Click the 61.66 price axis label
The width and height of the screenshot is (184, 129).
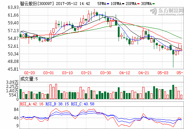coord(13,15)
